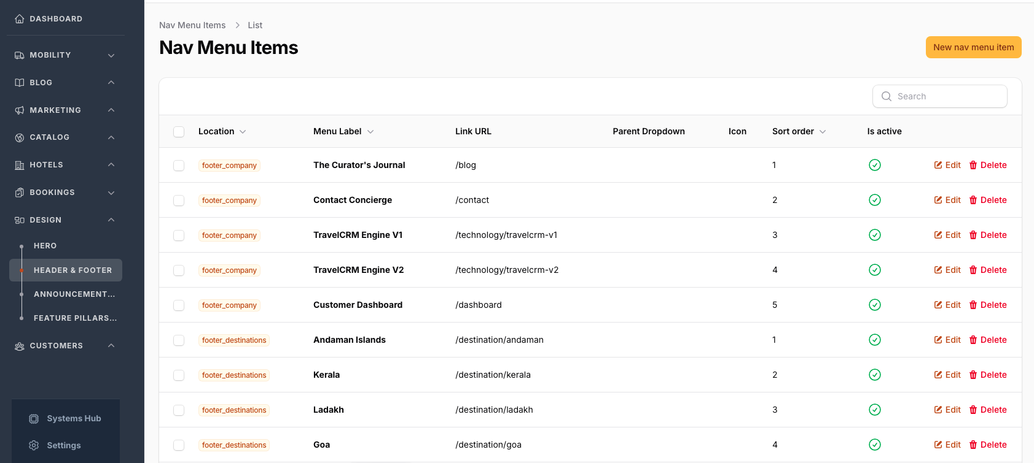Click the Dashboard home icon
The image size is (1034, 463).
click(20, 19)
